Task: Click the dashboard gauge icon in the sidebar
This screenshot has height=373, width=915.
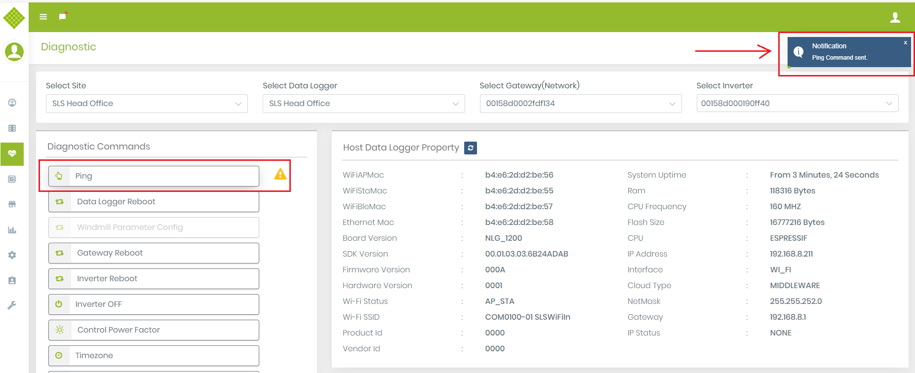Action: [x=12, y=103]
